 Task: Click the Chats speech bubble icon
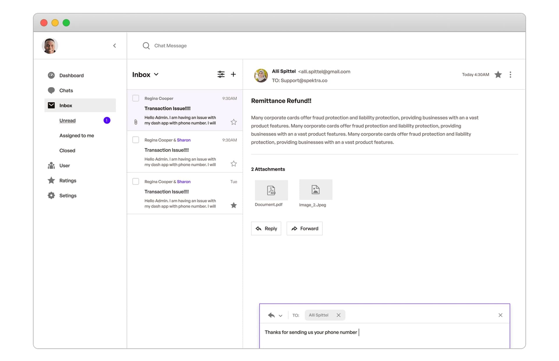coord(51,90)
